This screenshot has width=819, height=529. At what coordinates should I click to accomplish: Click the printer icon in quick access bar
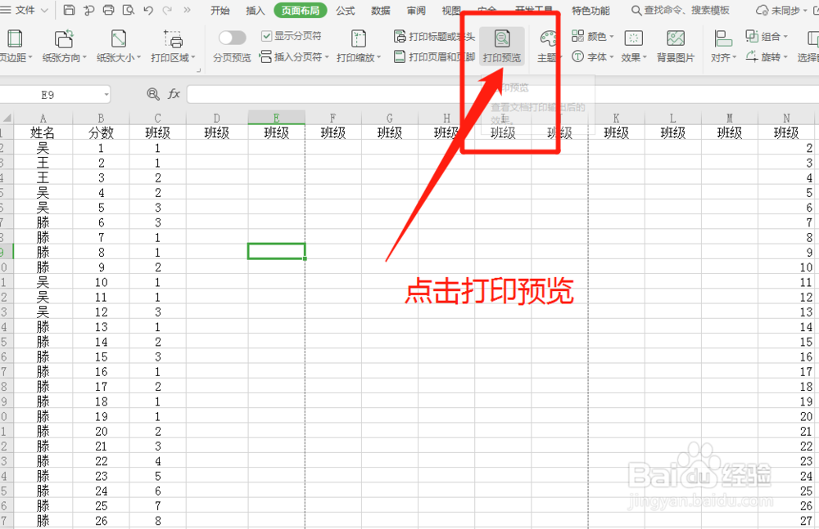(x=109, y=10)
